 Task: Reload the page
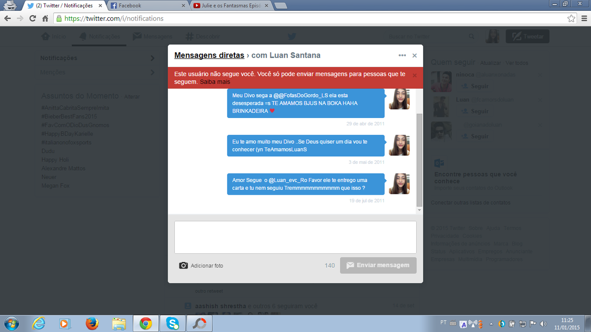pyautogui.click(x=33, y=18)
